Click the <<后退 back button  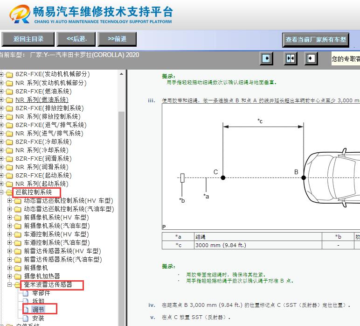tap(77, 39)
